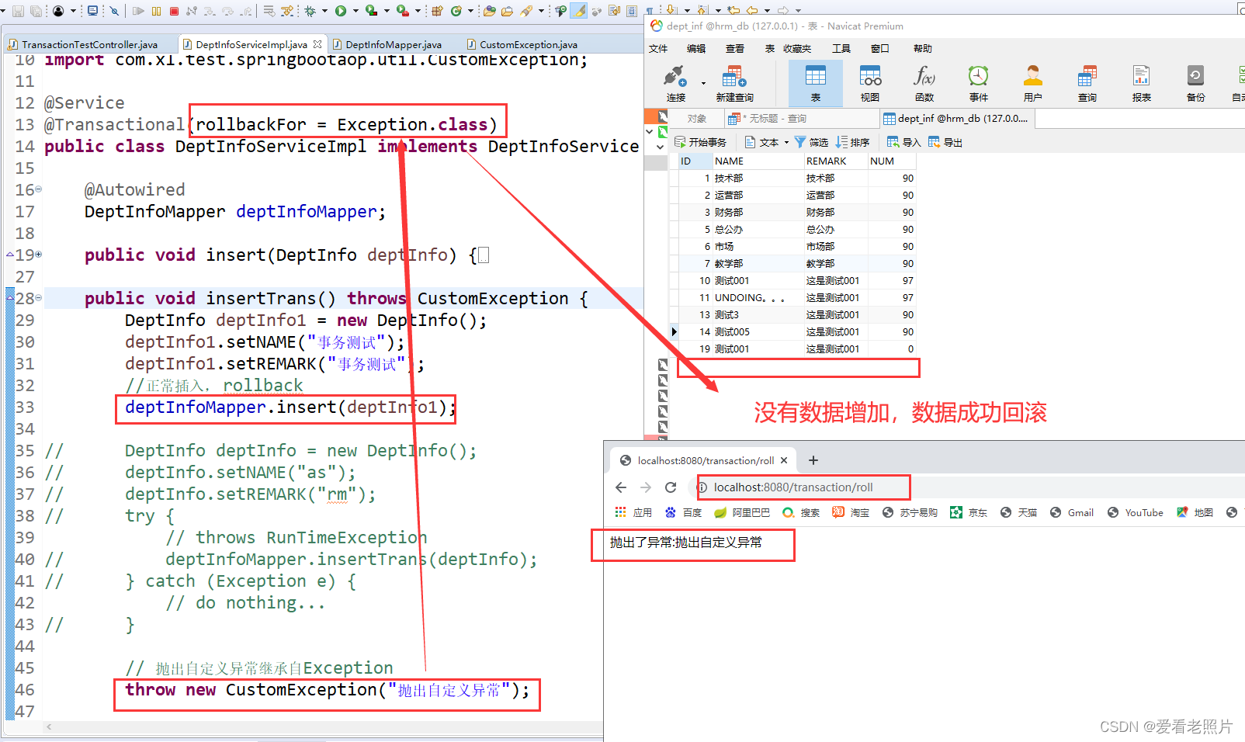Open Navicat 文件 (File) menu
Viewport: 1245px width, 742px height.
pos(658,48)
